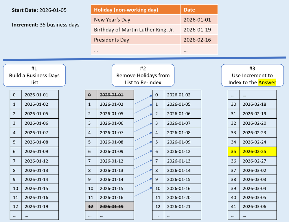Screen dimensions: 289x222
Task: Click the '#2 Remove Holidays' step box
Action: point(143,75)
